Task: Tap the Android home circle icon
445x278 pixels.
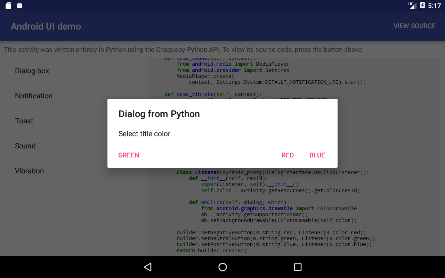Action: 222,267
